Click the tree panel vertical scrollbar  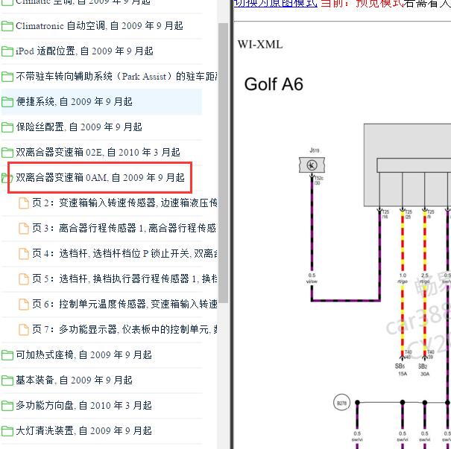click(x=223, y=162)
